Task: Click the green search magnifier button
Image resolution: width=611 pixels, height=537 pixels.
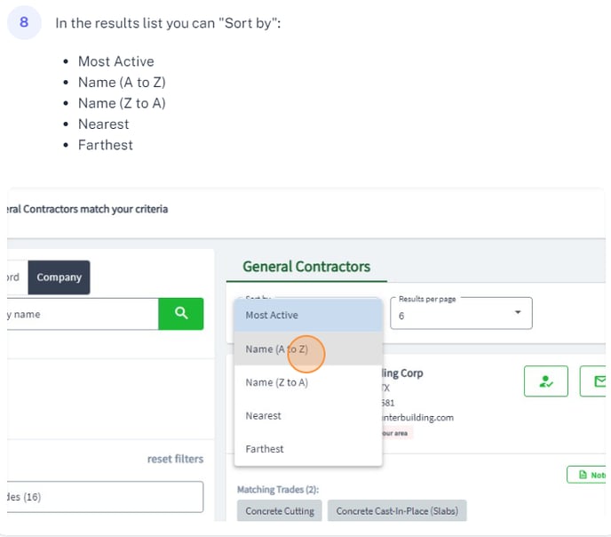Action: click(181, 314)
